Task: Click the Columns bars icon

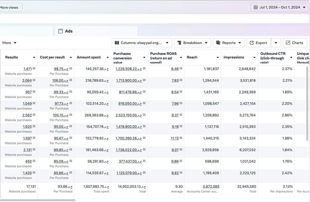Action: click(117, 43)
